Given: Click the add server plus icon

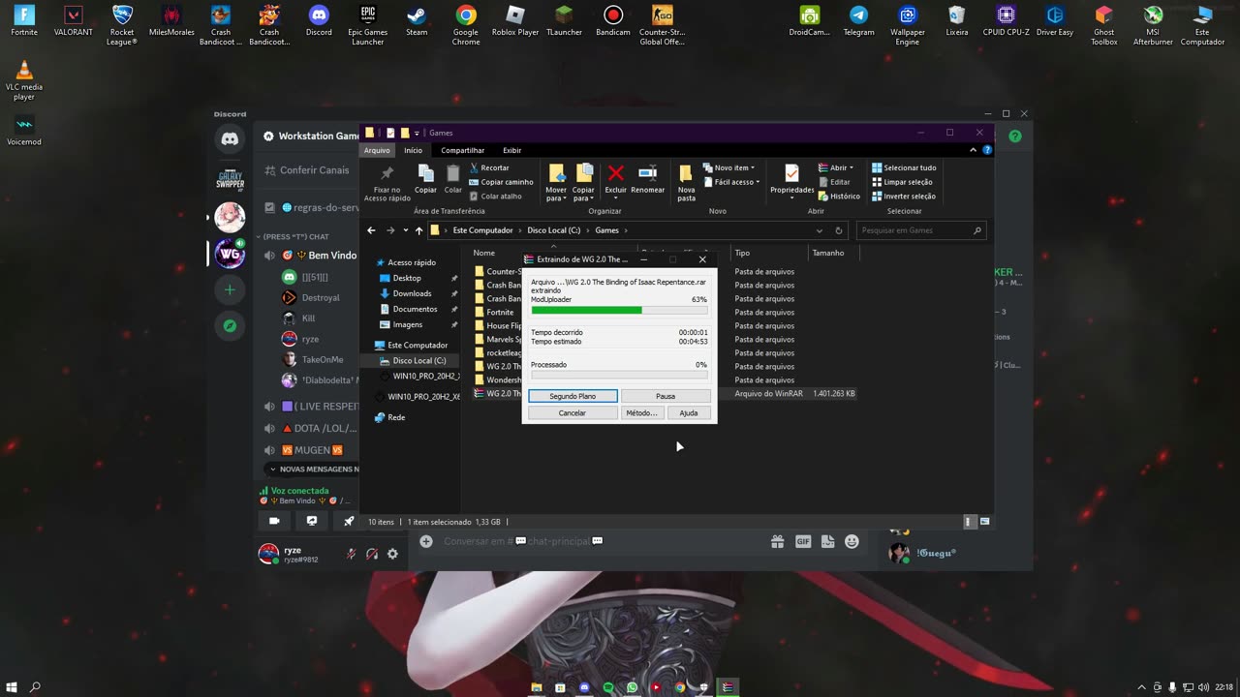Looking at the screenshot, I should pos(230,289).
